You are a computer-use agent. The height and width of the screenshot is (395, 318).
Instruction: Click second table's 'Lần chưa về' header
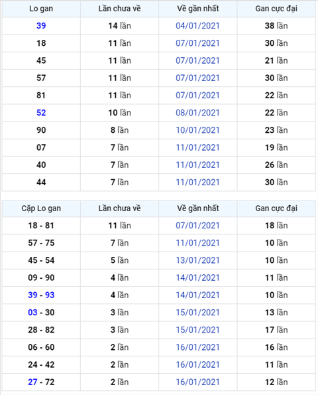coord(119,208)
